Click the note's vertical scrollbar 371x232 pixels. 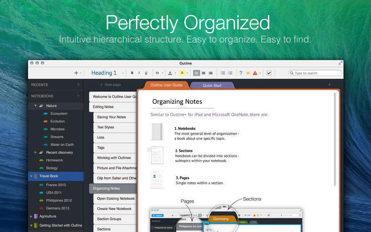pos(335,139)
